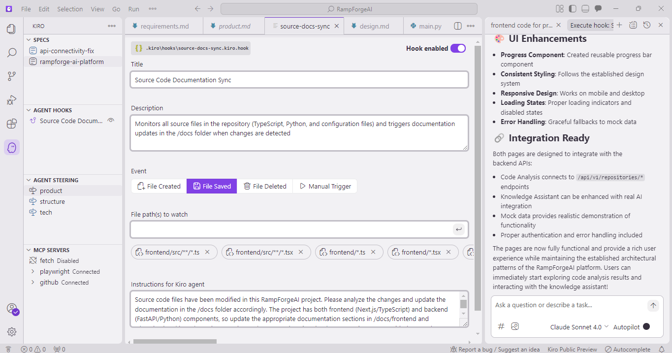This screenshot has height=353, width=672.
Task: Open the structure steering file
Action: click(x=52, y=201)
